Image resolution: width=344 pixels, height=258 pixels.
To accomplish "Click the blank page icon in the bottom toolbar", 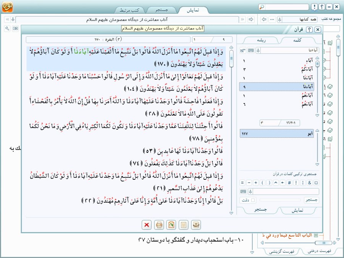I will (x=184, y=225).
